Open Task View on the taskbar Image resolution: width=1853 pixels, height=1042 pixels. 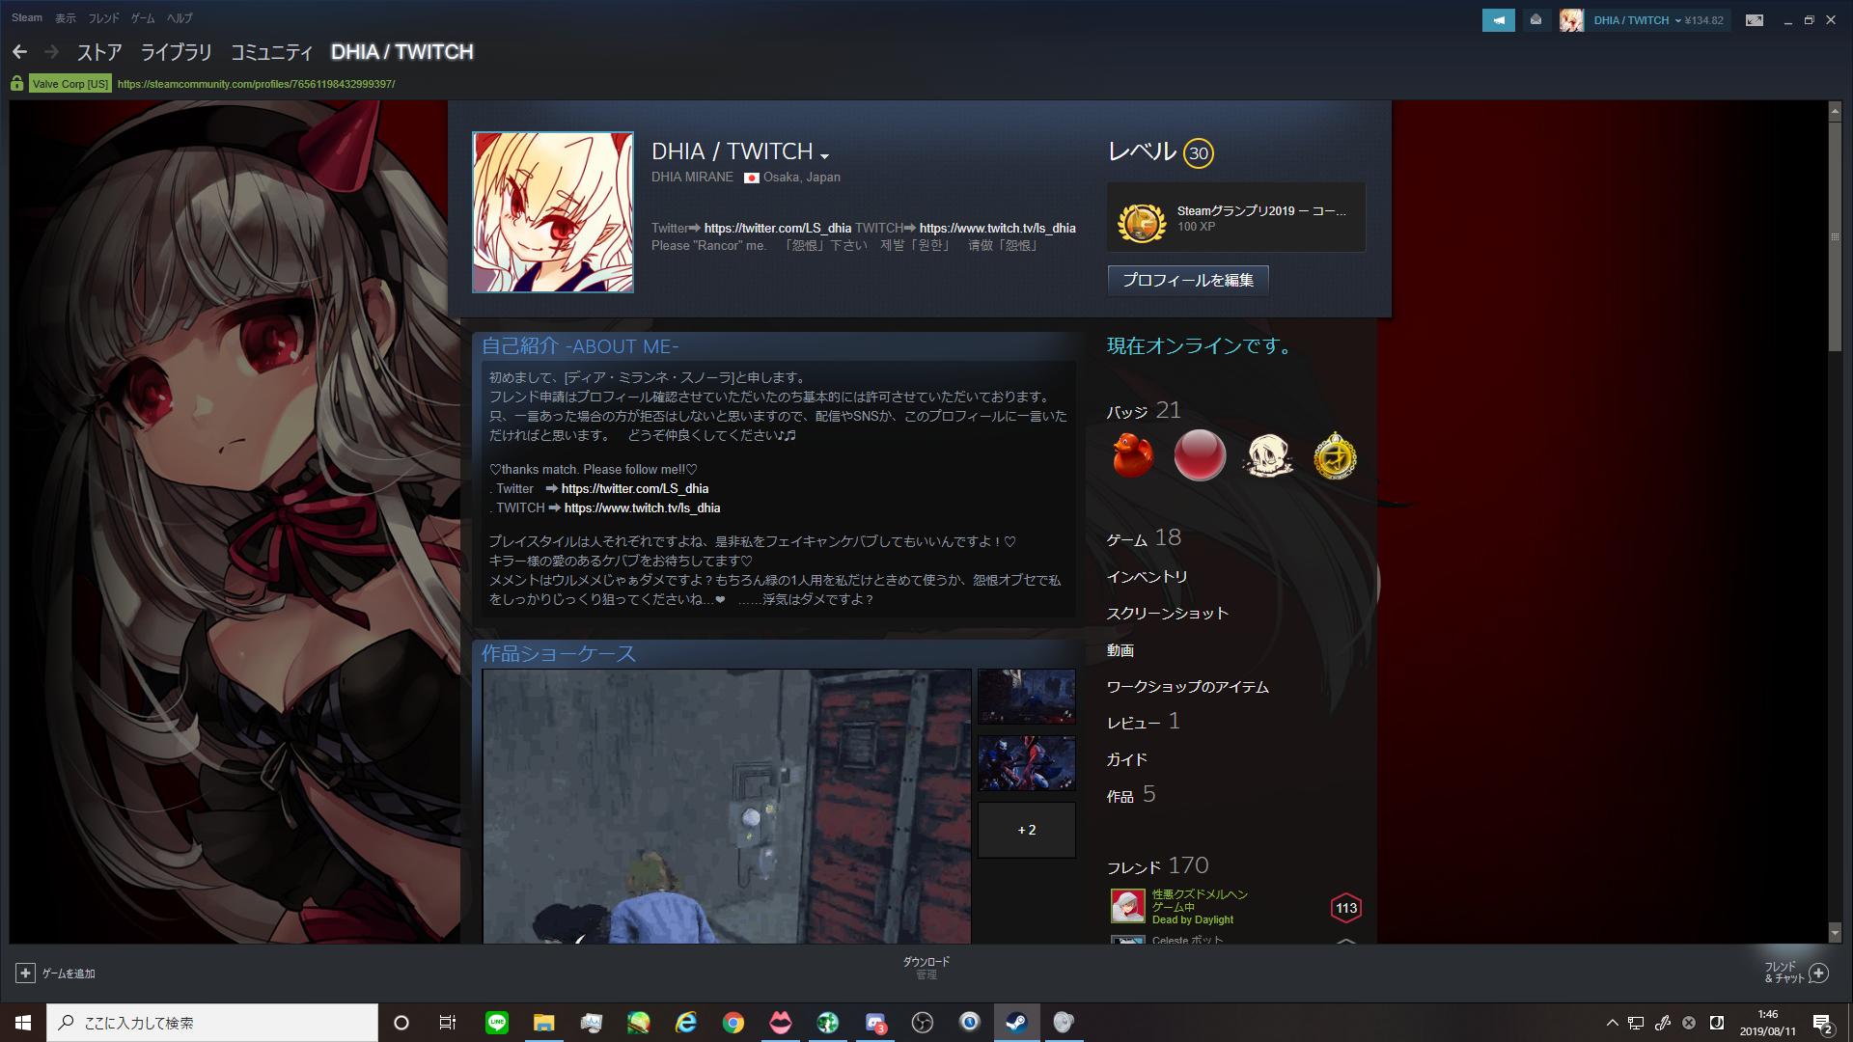448,1023
